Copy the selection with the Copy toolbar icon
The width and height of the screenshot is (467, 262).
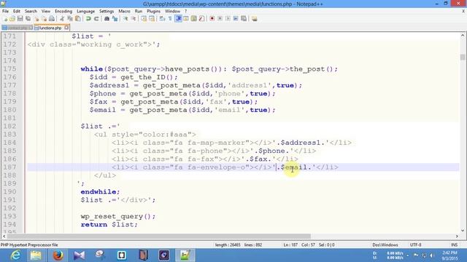pos(70,19)
